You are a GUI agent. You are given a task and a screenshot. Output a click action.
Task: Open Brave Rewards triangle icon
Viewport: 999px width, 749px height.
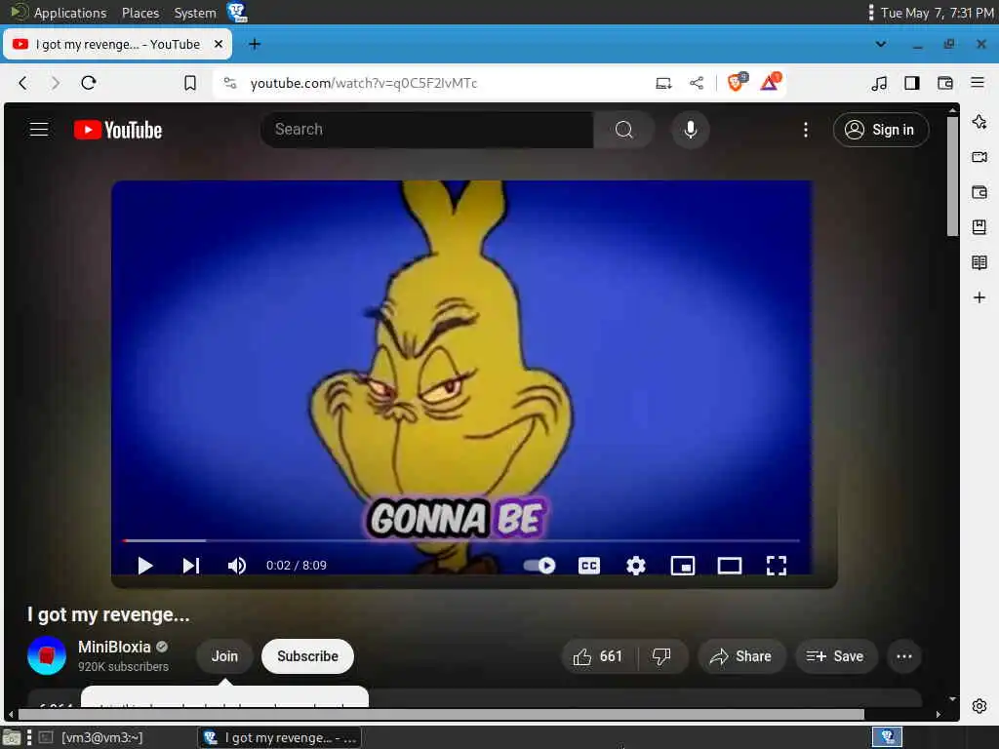pos(771,82)
